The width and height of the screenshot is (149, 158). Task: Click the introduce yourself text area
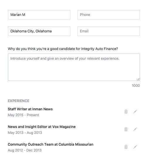pyautogui.click(x=74, y=67)
